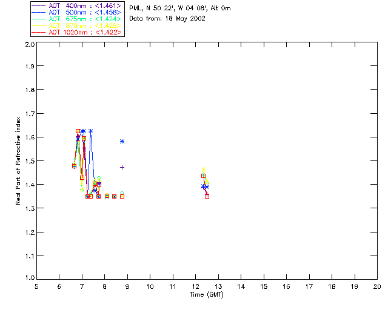Select the hour 12 time axis label

coord(195,286)
